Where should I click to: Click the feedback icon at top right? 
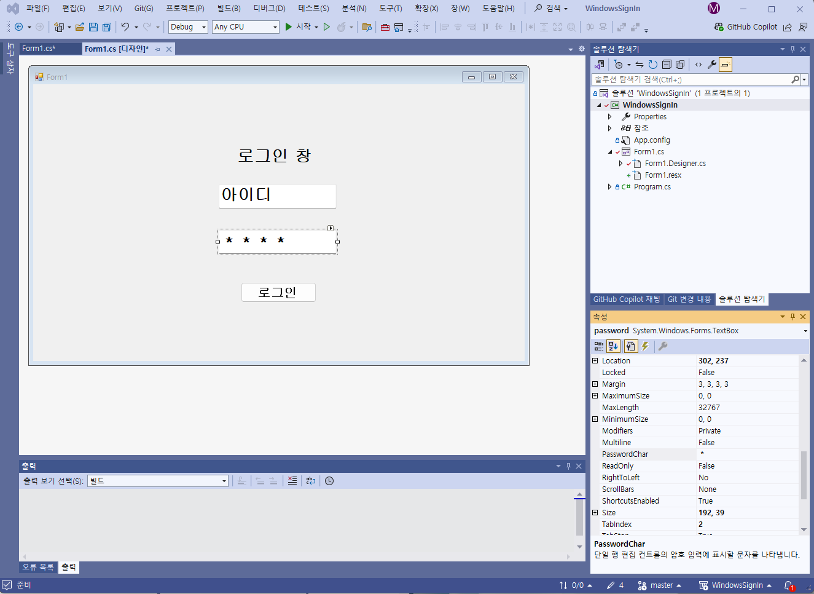coord(803,27)
